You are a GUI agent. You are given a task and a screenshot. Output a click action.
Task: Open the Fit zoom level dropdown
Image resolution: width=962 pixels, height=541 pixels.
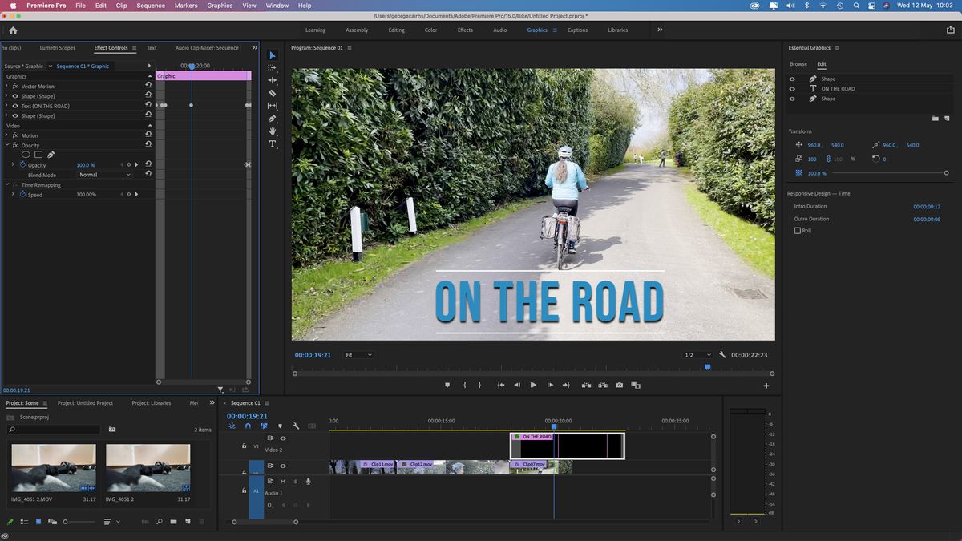(360, 354)
